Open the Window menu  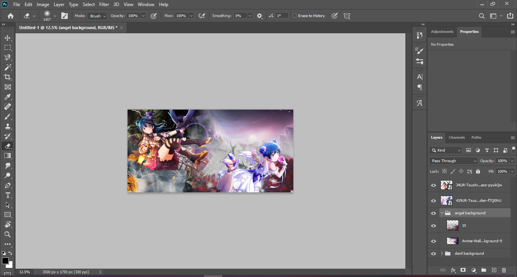(x=146, y=5)
